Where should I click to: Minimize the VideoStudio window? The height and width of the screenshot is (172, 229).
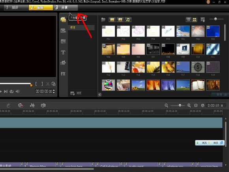[x=214, y=2]
